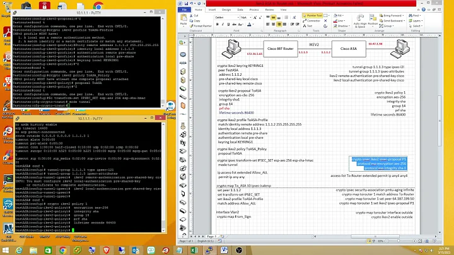Click the Copy command in Visio
Screen dimensions: 454x255
(x=195, y=21)
